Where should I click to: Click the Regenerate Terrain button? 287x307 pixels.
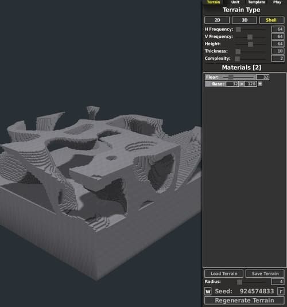click(x=245, y=300)
